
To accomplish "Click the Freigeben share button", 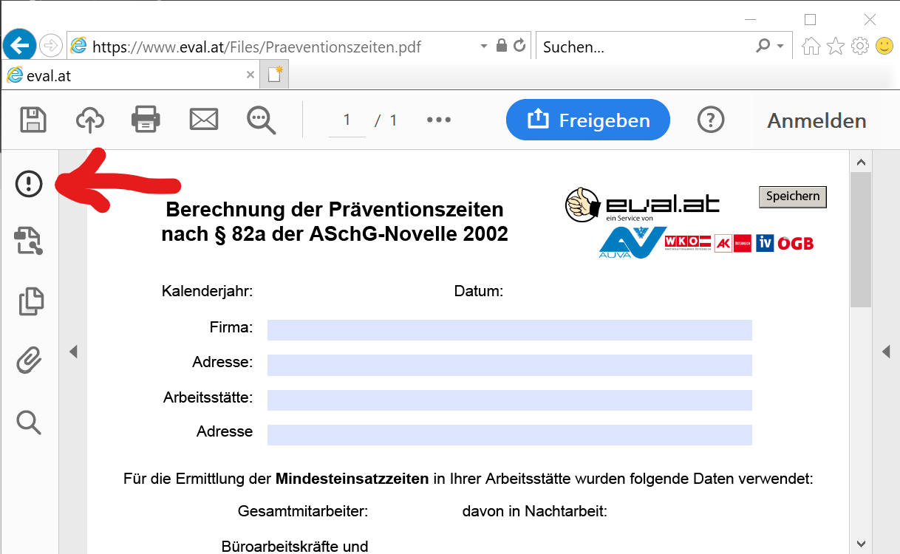I will tap(588, 120).
